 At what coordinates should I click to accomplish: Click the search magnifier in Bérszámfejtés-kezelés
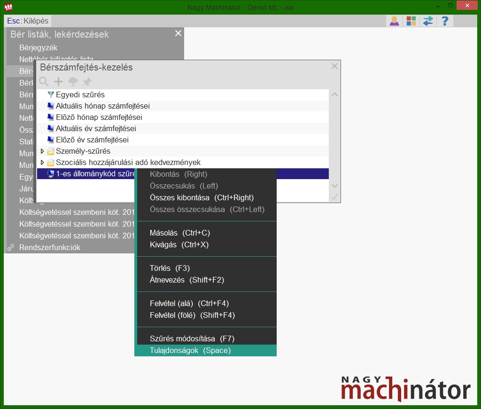(44, 82)
